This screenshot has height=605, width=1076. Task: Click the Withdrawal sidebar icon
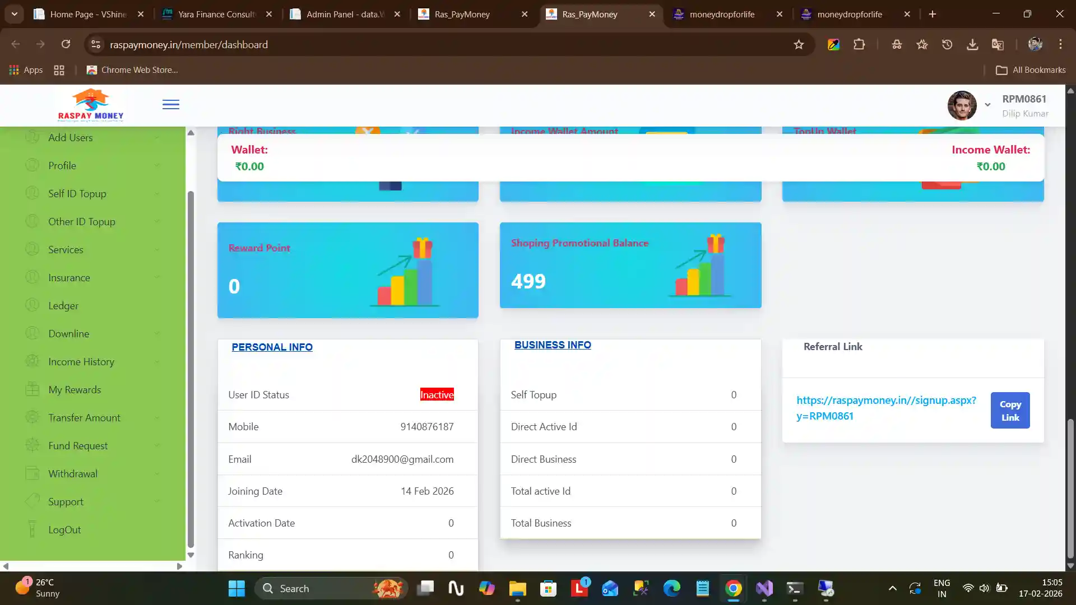point(33,473)
